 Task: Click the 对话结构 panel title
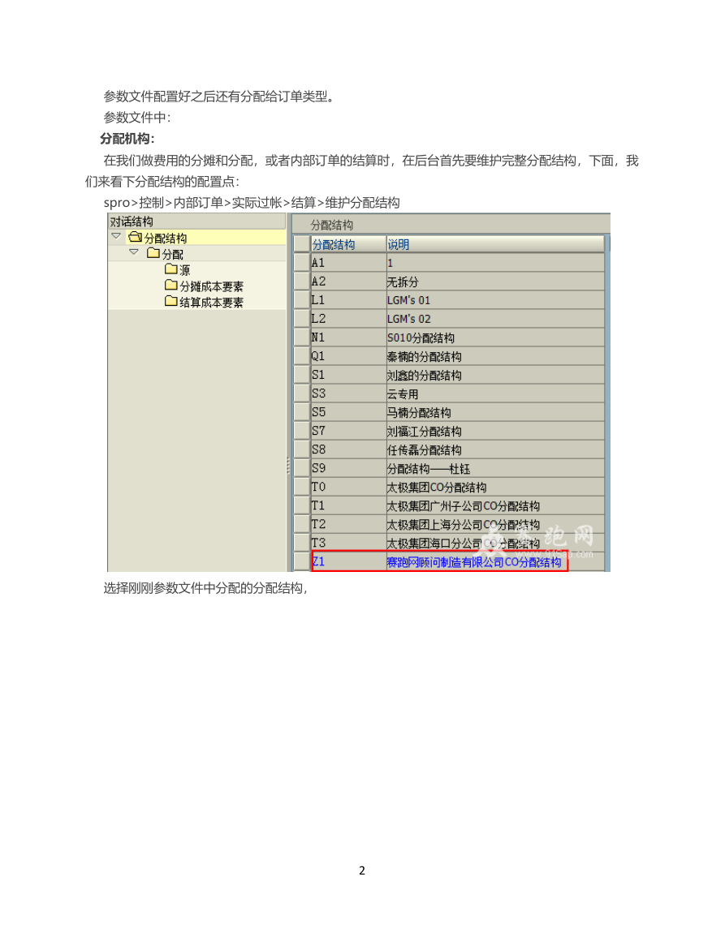pos(132,221)
